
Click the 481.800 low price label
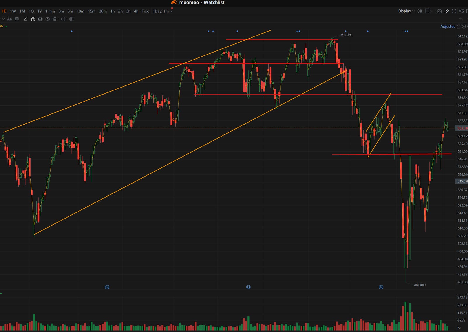point(420,285)
